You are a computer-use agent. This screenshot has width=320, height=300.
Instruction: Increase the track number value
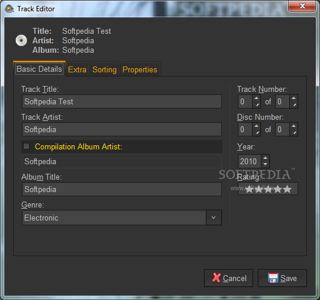tap(256, 98)
